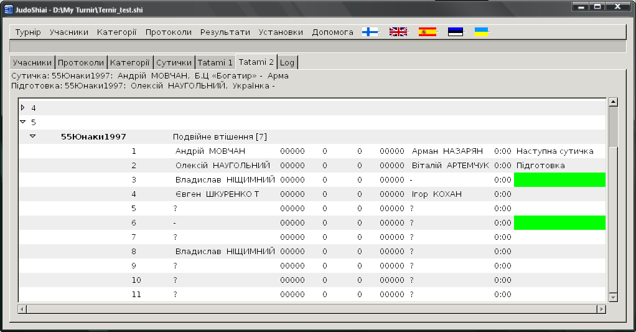Screen dimensions: 636x332
Task: Select match 1 row with Андрій МОВЧАН
Action: coord(210,151)
